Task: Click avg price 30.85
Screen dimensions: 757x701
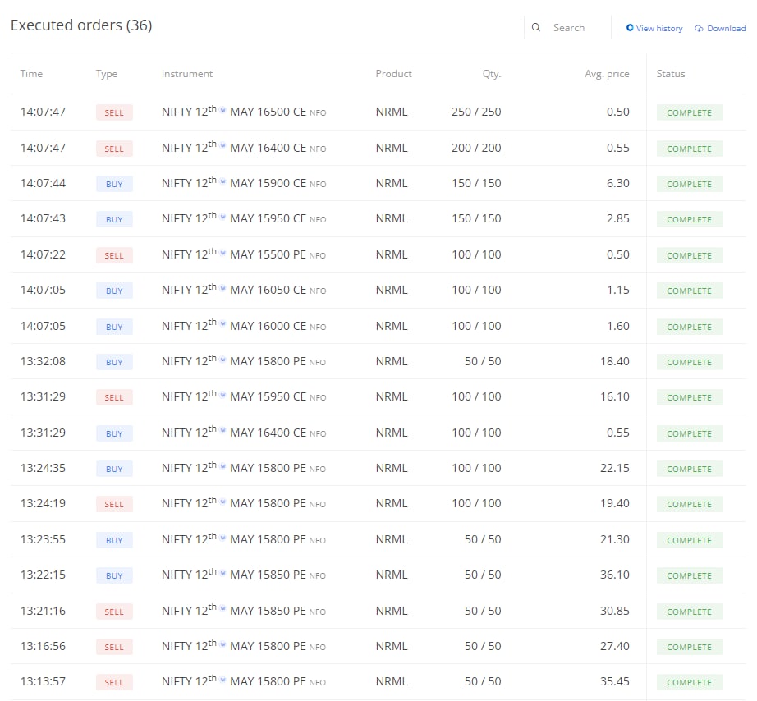Action: (x=615, y=611)
